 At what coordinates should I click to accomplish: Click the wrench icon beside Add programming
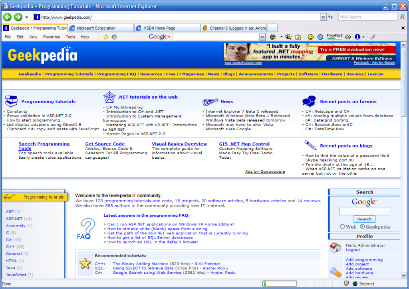335,272
